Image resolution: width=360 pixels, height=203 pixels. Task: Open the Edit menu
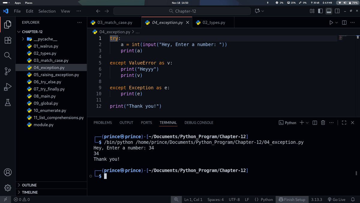(30, 11)
